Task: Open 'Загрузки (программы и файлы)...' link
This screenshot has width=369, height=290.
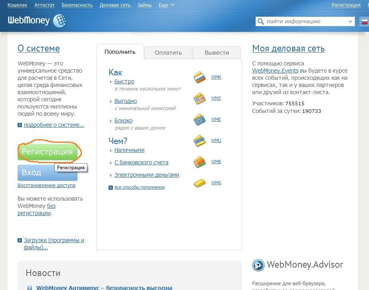Action: click(x=54, y=244)
